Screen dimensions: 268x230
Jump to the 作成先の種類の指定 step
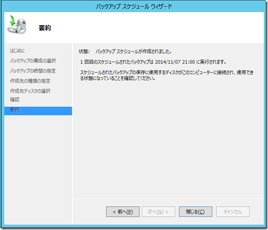coord(30,81)
